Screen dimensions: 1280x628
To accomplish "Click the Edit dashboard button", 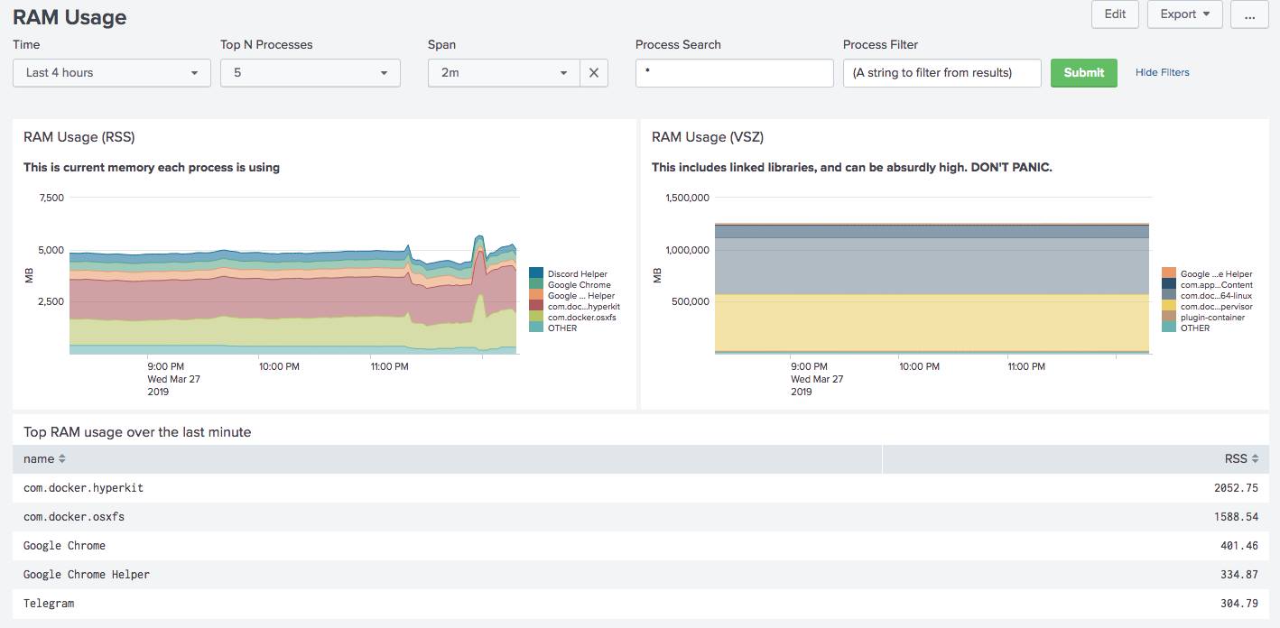I will pos(1115,14).
